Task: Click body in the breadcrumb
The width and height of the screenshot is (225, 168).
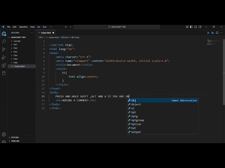Action: point(76,37)
